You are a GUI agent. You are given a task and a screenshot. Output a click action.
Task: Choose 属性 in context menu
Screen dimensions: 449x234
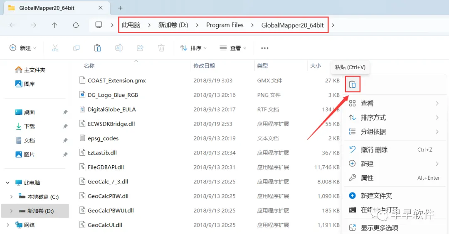pyautogui.click(x=394, y=178)
